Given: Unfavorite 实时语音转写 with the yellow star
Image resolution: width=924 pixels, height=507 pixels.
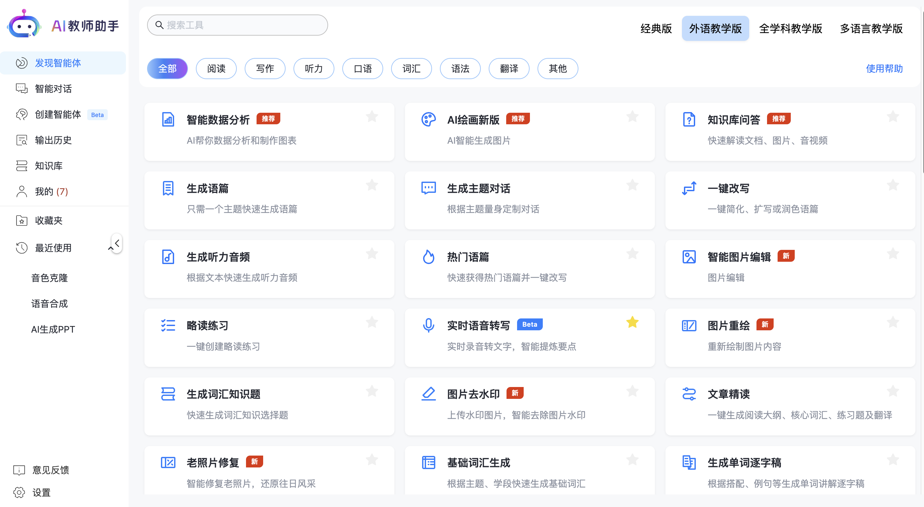Looking at the screenshot, I should 632,322.
